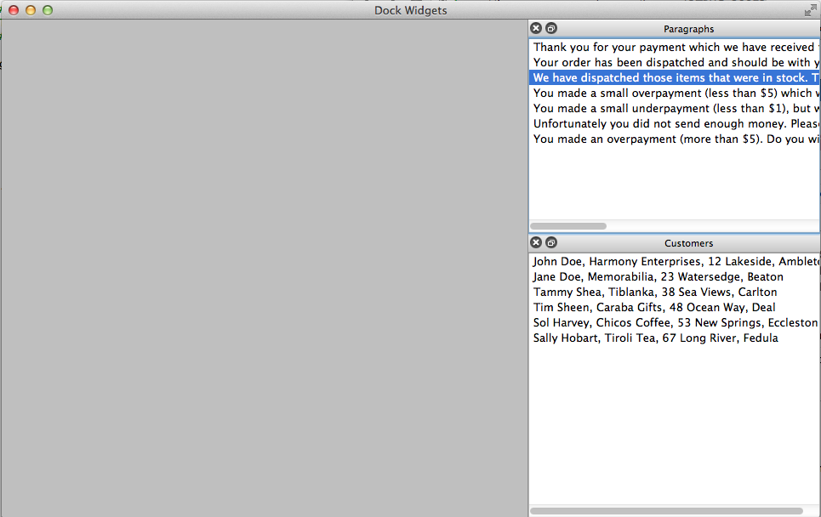The image size is (821, 517).
Task: Minimize the Dock Widgets window
Action: tap(31, 10)
